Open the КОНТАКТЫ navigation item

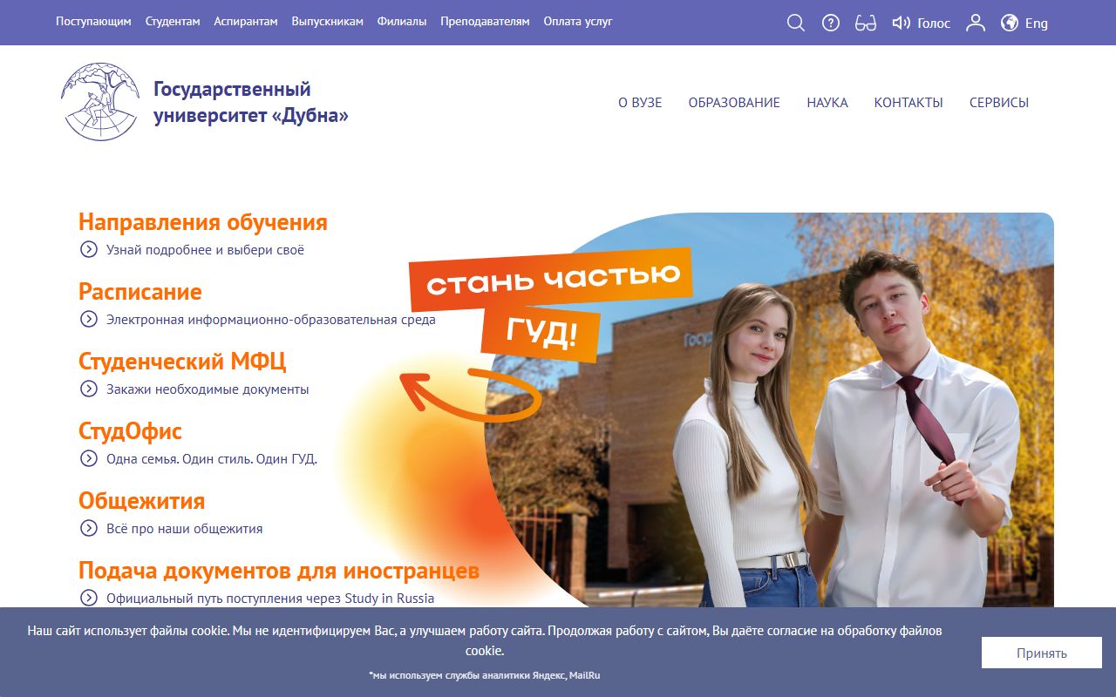click(x=908, y=103)
